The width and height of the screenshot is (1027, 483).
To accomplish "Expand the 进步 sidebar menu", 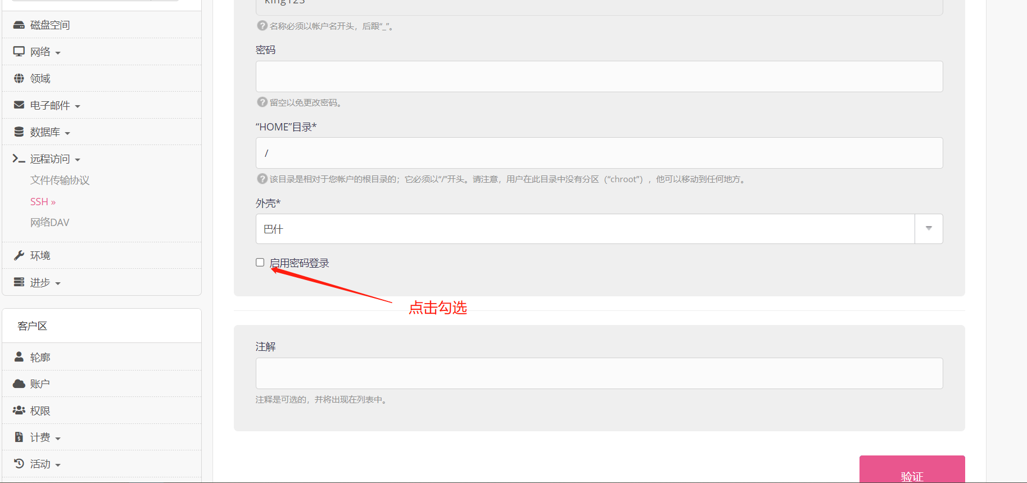I will pos(44,282).
